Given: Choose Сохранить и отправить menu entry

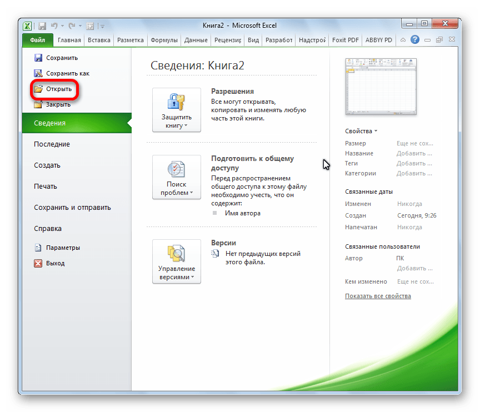Looking at the screenshot, I should click(72, 208).
